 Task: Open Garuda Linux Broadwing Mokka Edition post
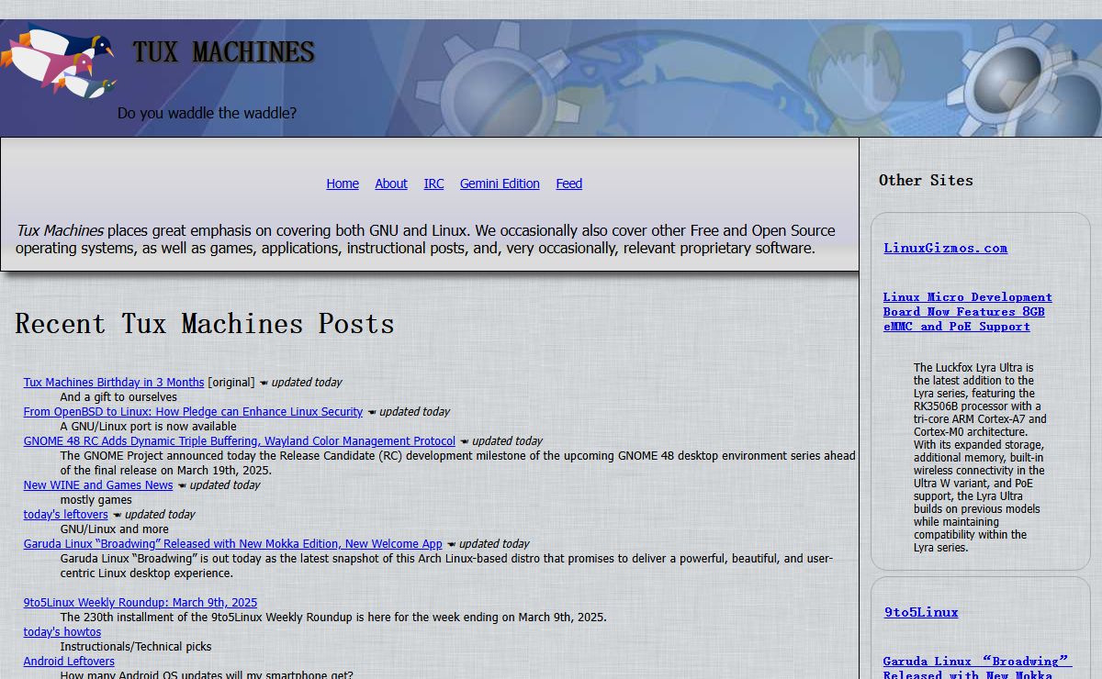232,544
